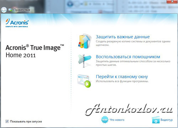Image resolution: width=178 pixels, height=128 pixels.
Task: Click the Использовать все функции программы text
Action: coord(122,81)
